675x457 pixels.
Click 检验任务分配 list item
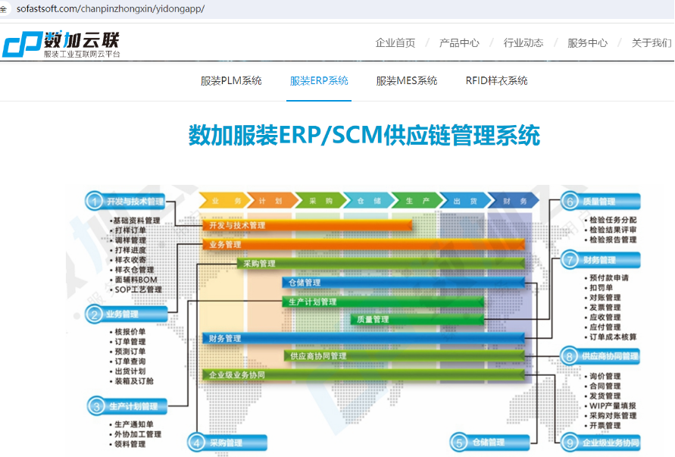click(611, 220)
